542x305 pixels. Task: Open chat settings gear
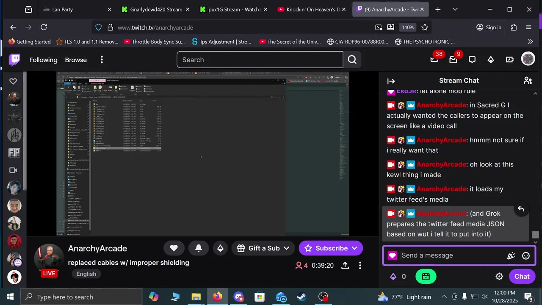pos(499,277)
